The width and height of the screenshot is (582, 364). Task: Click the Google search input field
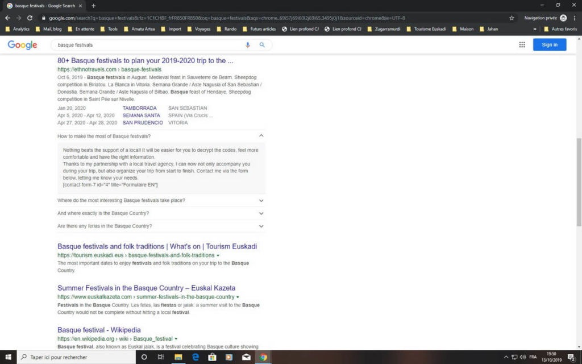[148, 45]
